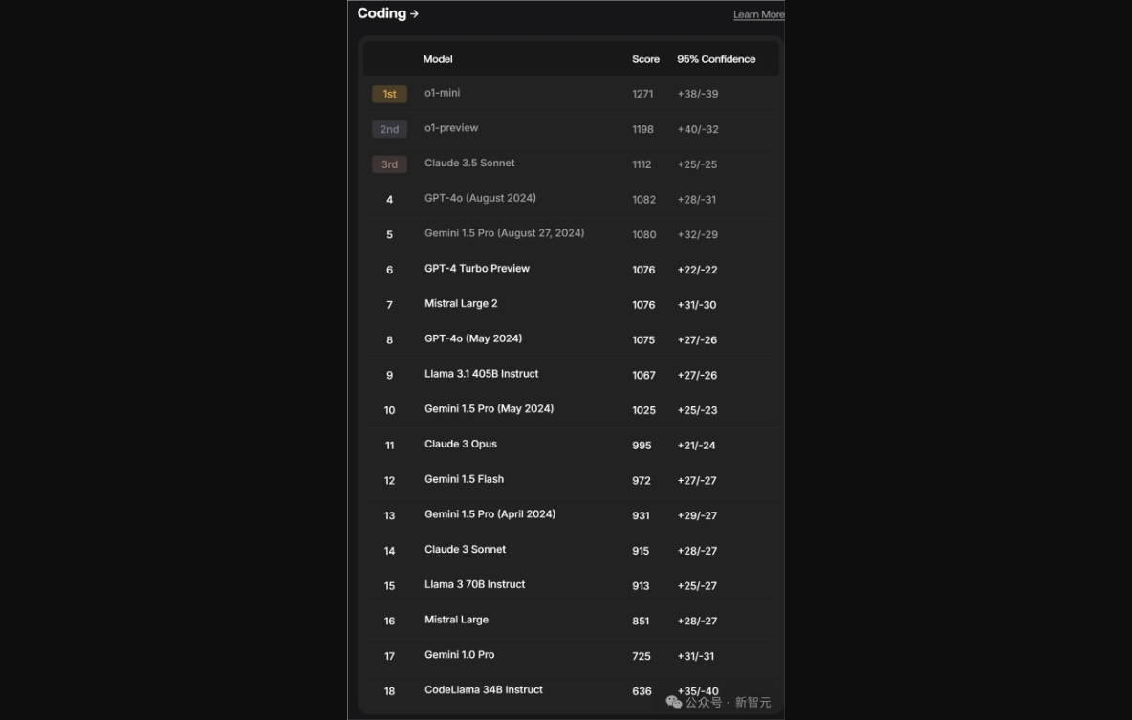Image resolution: width=1132 pixels, height=720 pixels.
Task: Click the 2nd place silver badge
Action: coord(389,129)
